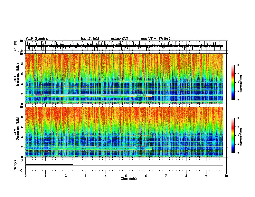This screenshot has width=255, height=197.
Task: Click time axis tick label '6'
Action: click(x=146, y=176)
